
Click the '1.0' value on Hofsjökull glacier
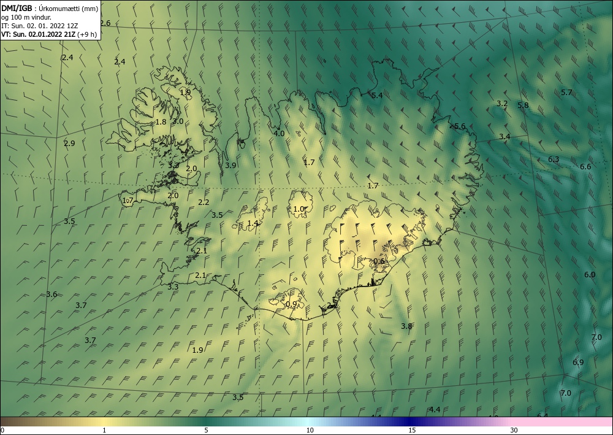pyautogui.click(x=299, y=209)
